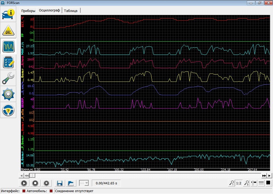Click the 33.42 time axis marker
This screenshot has width=273, height=194.
coord(65,170)
